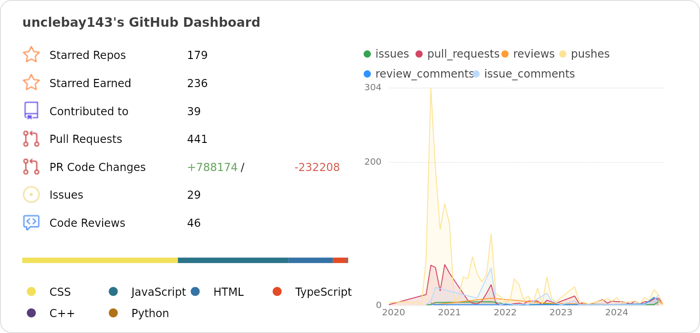
Task: Click the Code Reviews value 46
Action: (x=194, y=223)
